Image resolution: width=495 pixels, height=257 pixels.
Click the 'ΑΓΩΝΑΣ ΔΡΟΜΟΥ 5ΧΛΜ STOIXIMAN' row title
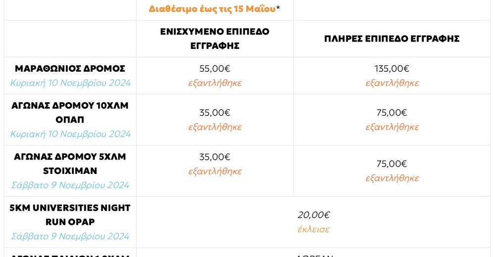point(70,164)
